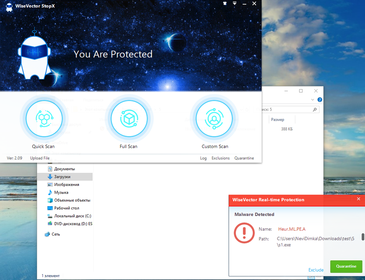Open the Quarantine list link
The height and width of the screenshot is (280, 365).
pos(244,158)
